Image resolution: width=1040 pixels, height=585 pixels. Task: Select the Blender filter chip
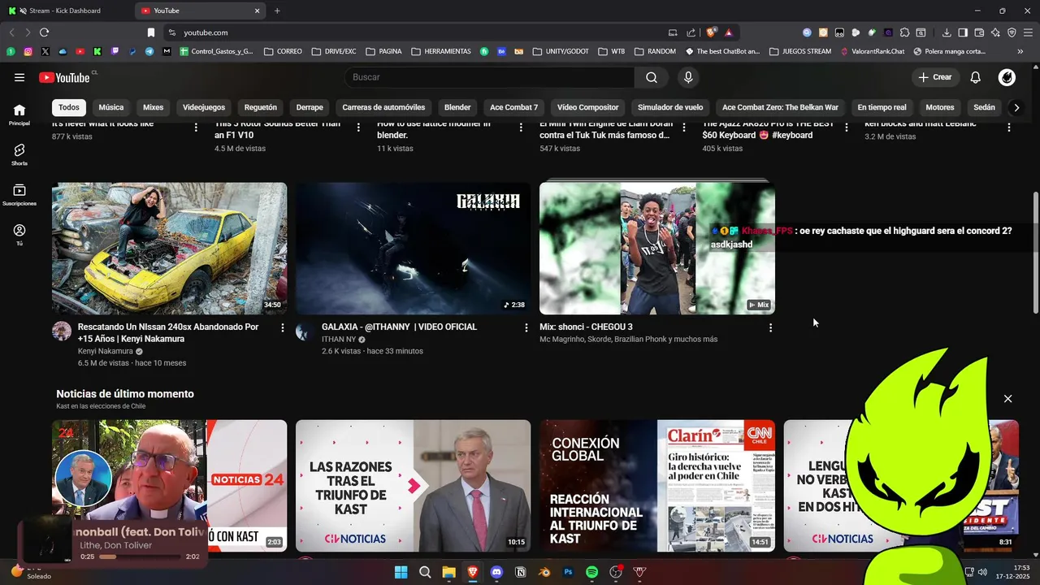[x=457, y=107]
